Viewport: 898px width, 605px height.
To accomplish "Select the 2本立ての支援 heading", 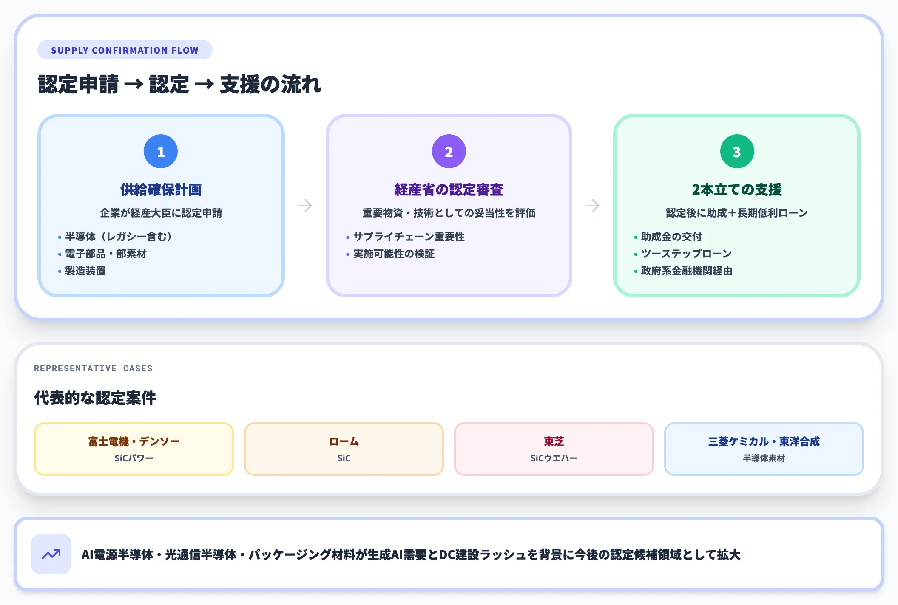I will [737, 189].
